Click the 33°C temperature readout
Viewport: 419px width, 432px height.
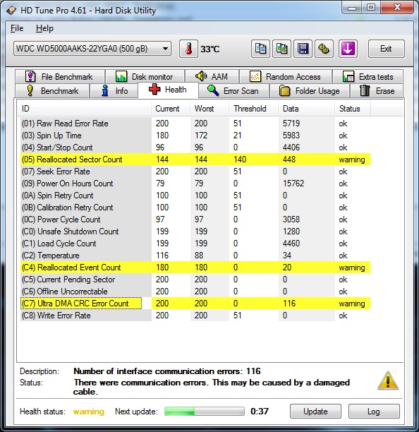[x=210, y=49]
